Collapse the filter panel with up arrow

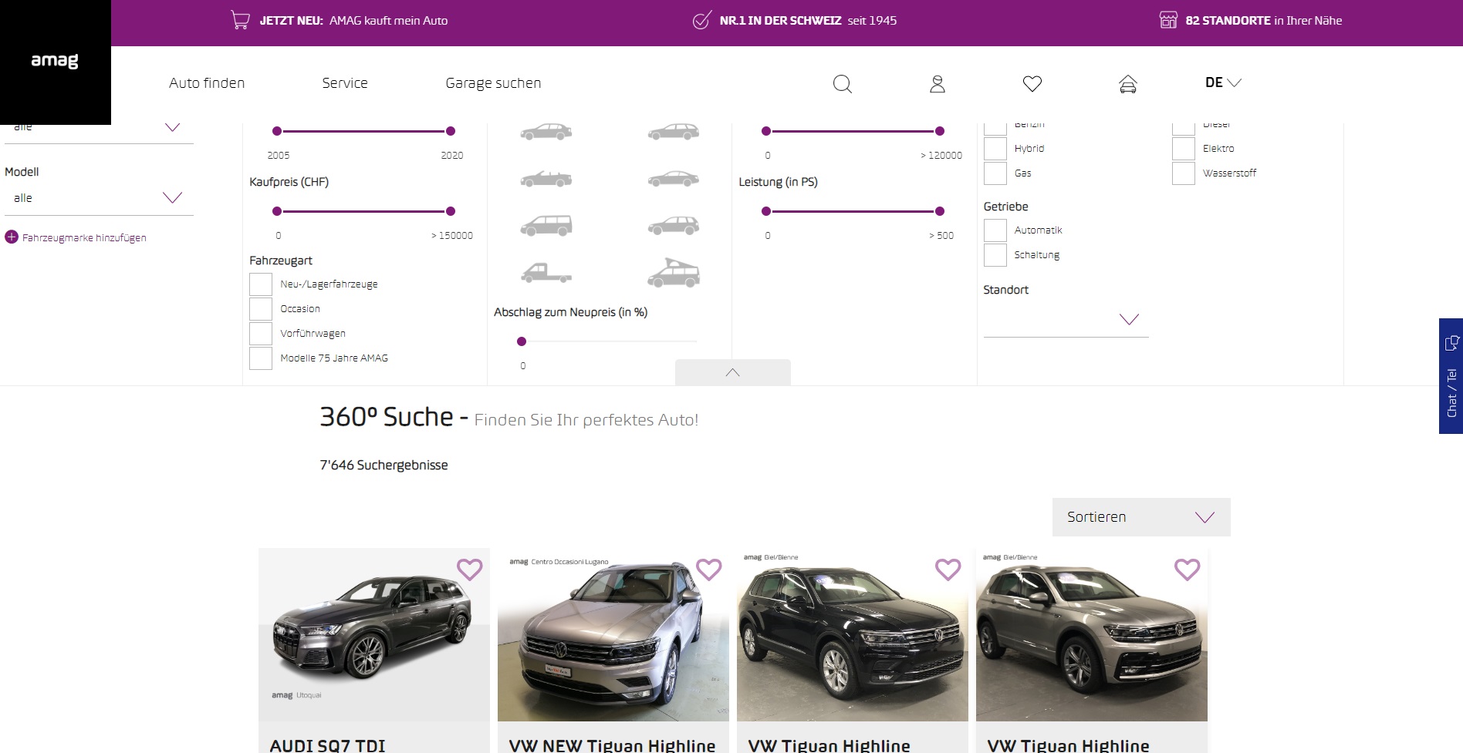[x=733, y=372]
